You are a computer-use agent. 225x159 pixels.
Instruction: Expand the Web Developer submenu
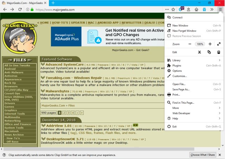tap(194, 113)
